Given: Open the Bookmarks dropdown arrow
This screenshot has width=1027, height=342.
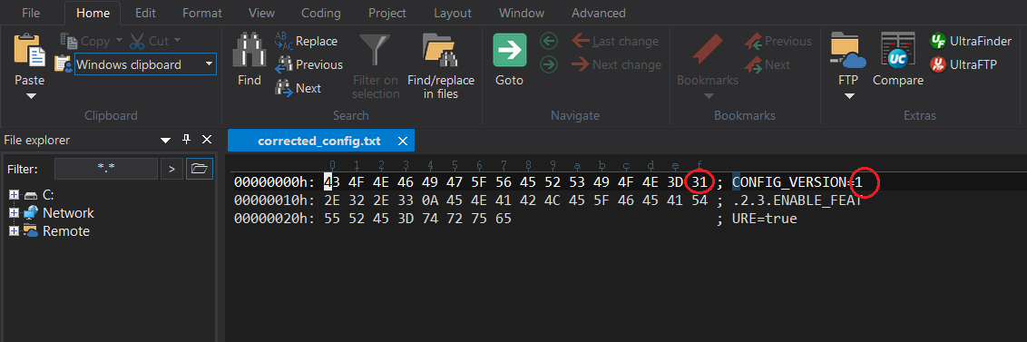Looking at the screenshot, I should (x=708, y=96).
